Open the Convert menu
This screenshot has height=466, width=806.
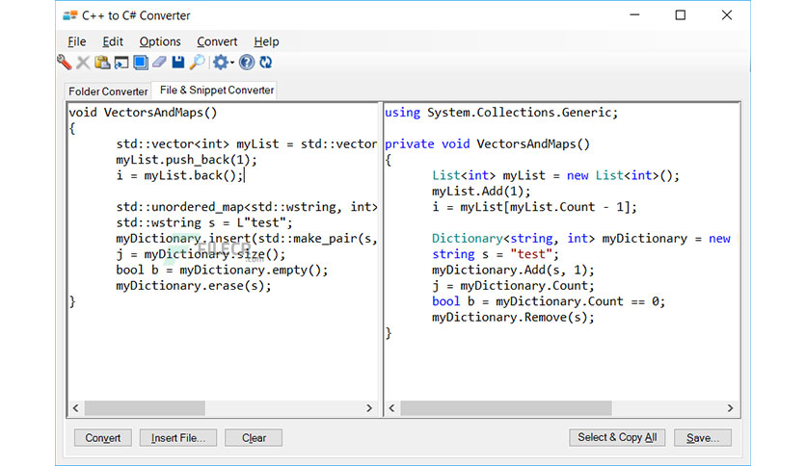click(217, 41)
